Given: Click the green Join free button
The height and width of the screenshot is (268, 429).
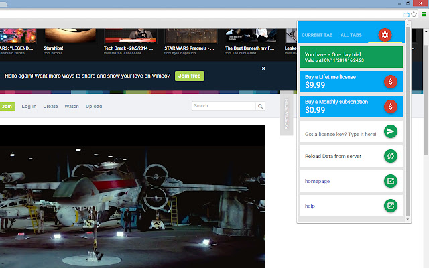Looking at the screenshot, I should pos(190,76).
